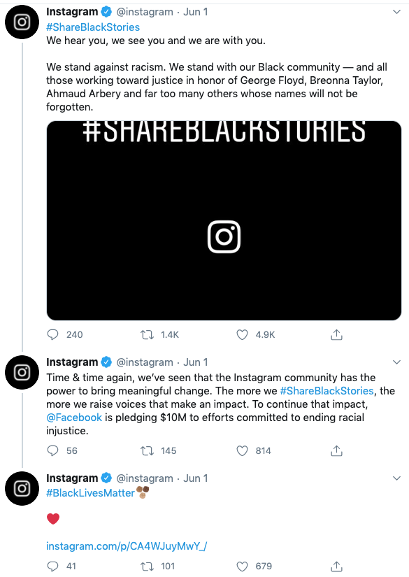Retweet the tweet with 145 retweets

pos(147,450)
